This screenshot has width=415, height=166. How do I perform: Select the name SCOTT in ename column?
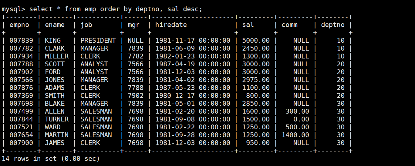click(55, 64)
